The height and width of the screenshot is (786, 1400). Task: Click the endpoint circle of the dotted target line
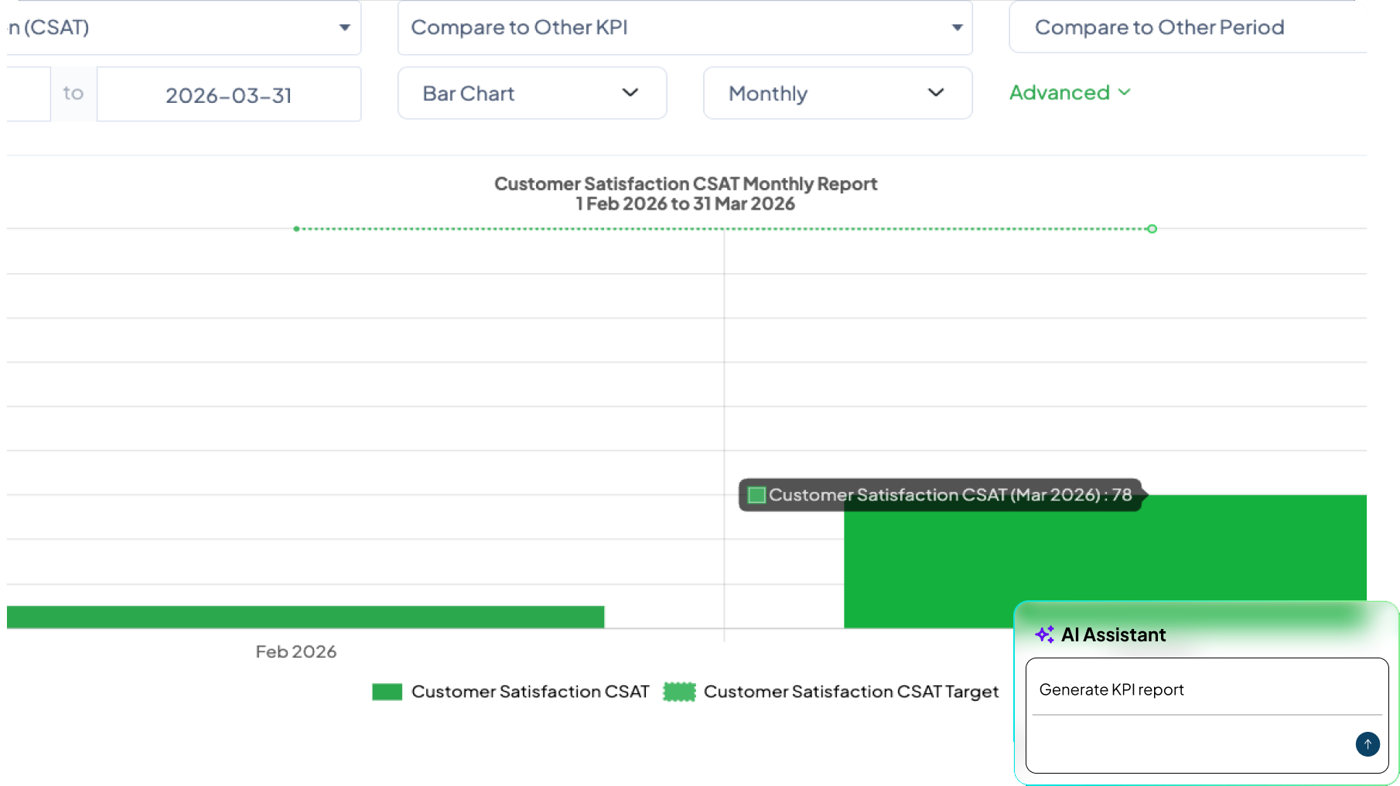[1152, 228]
